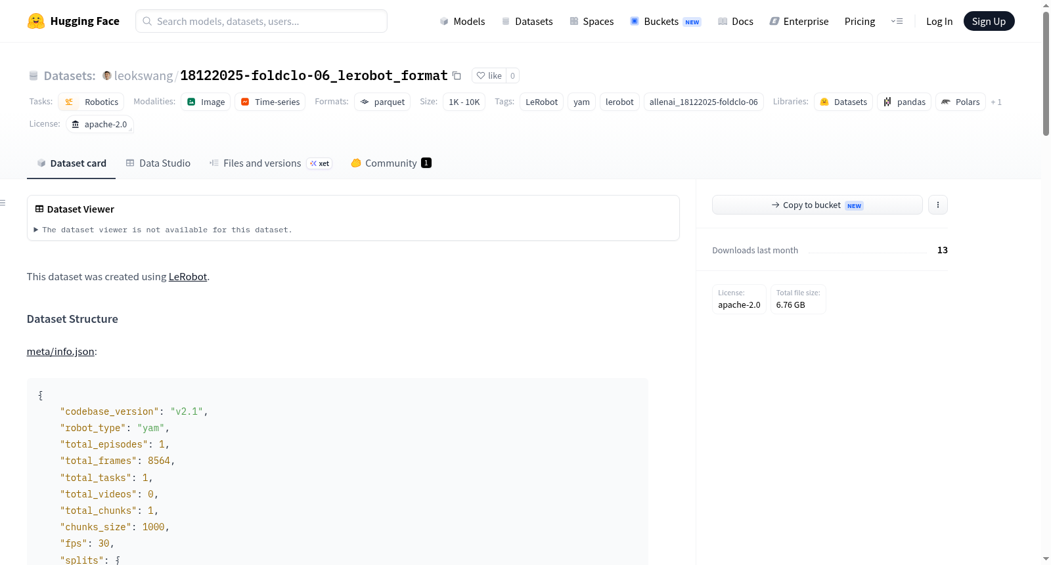Screen dimensions: 1051x565
Task: Click the scrollbar down arrow
Action: (1046, 559)
